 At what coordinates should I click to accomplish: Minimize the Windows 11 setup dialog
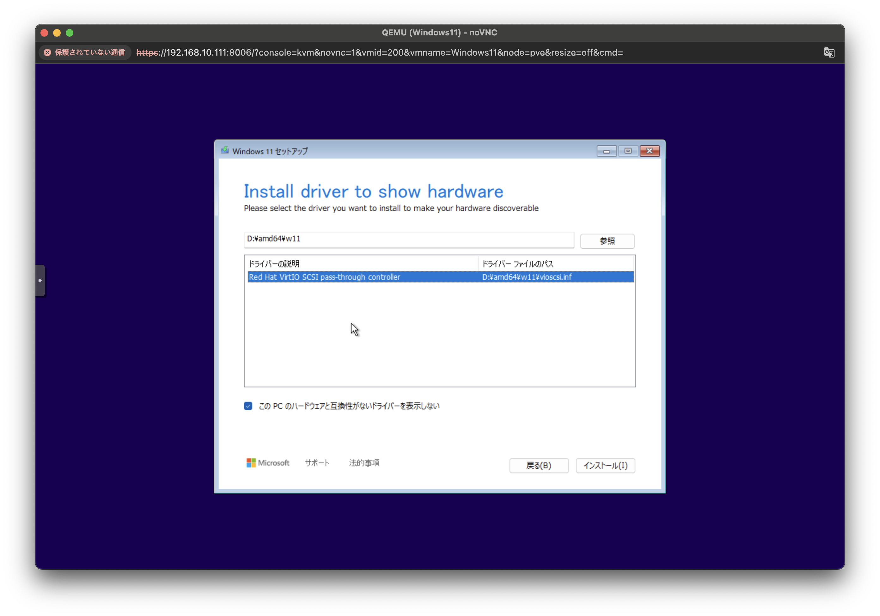[606, 151]
